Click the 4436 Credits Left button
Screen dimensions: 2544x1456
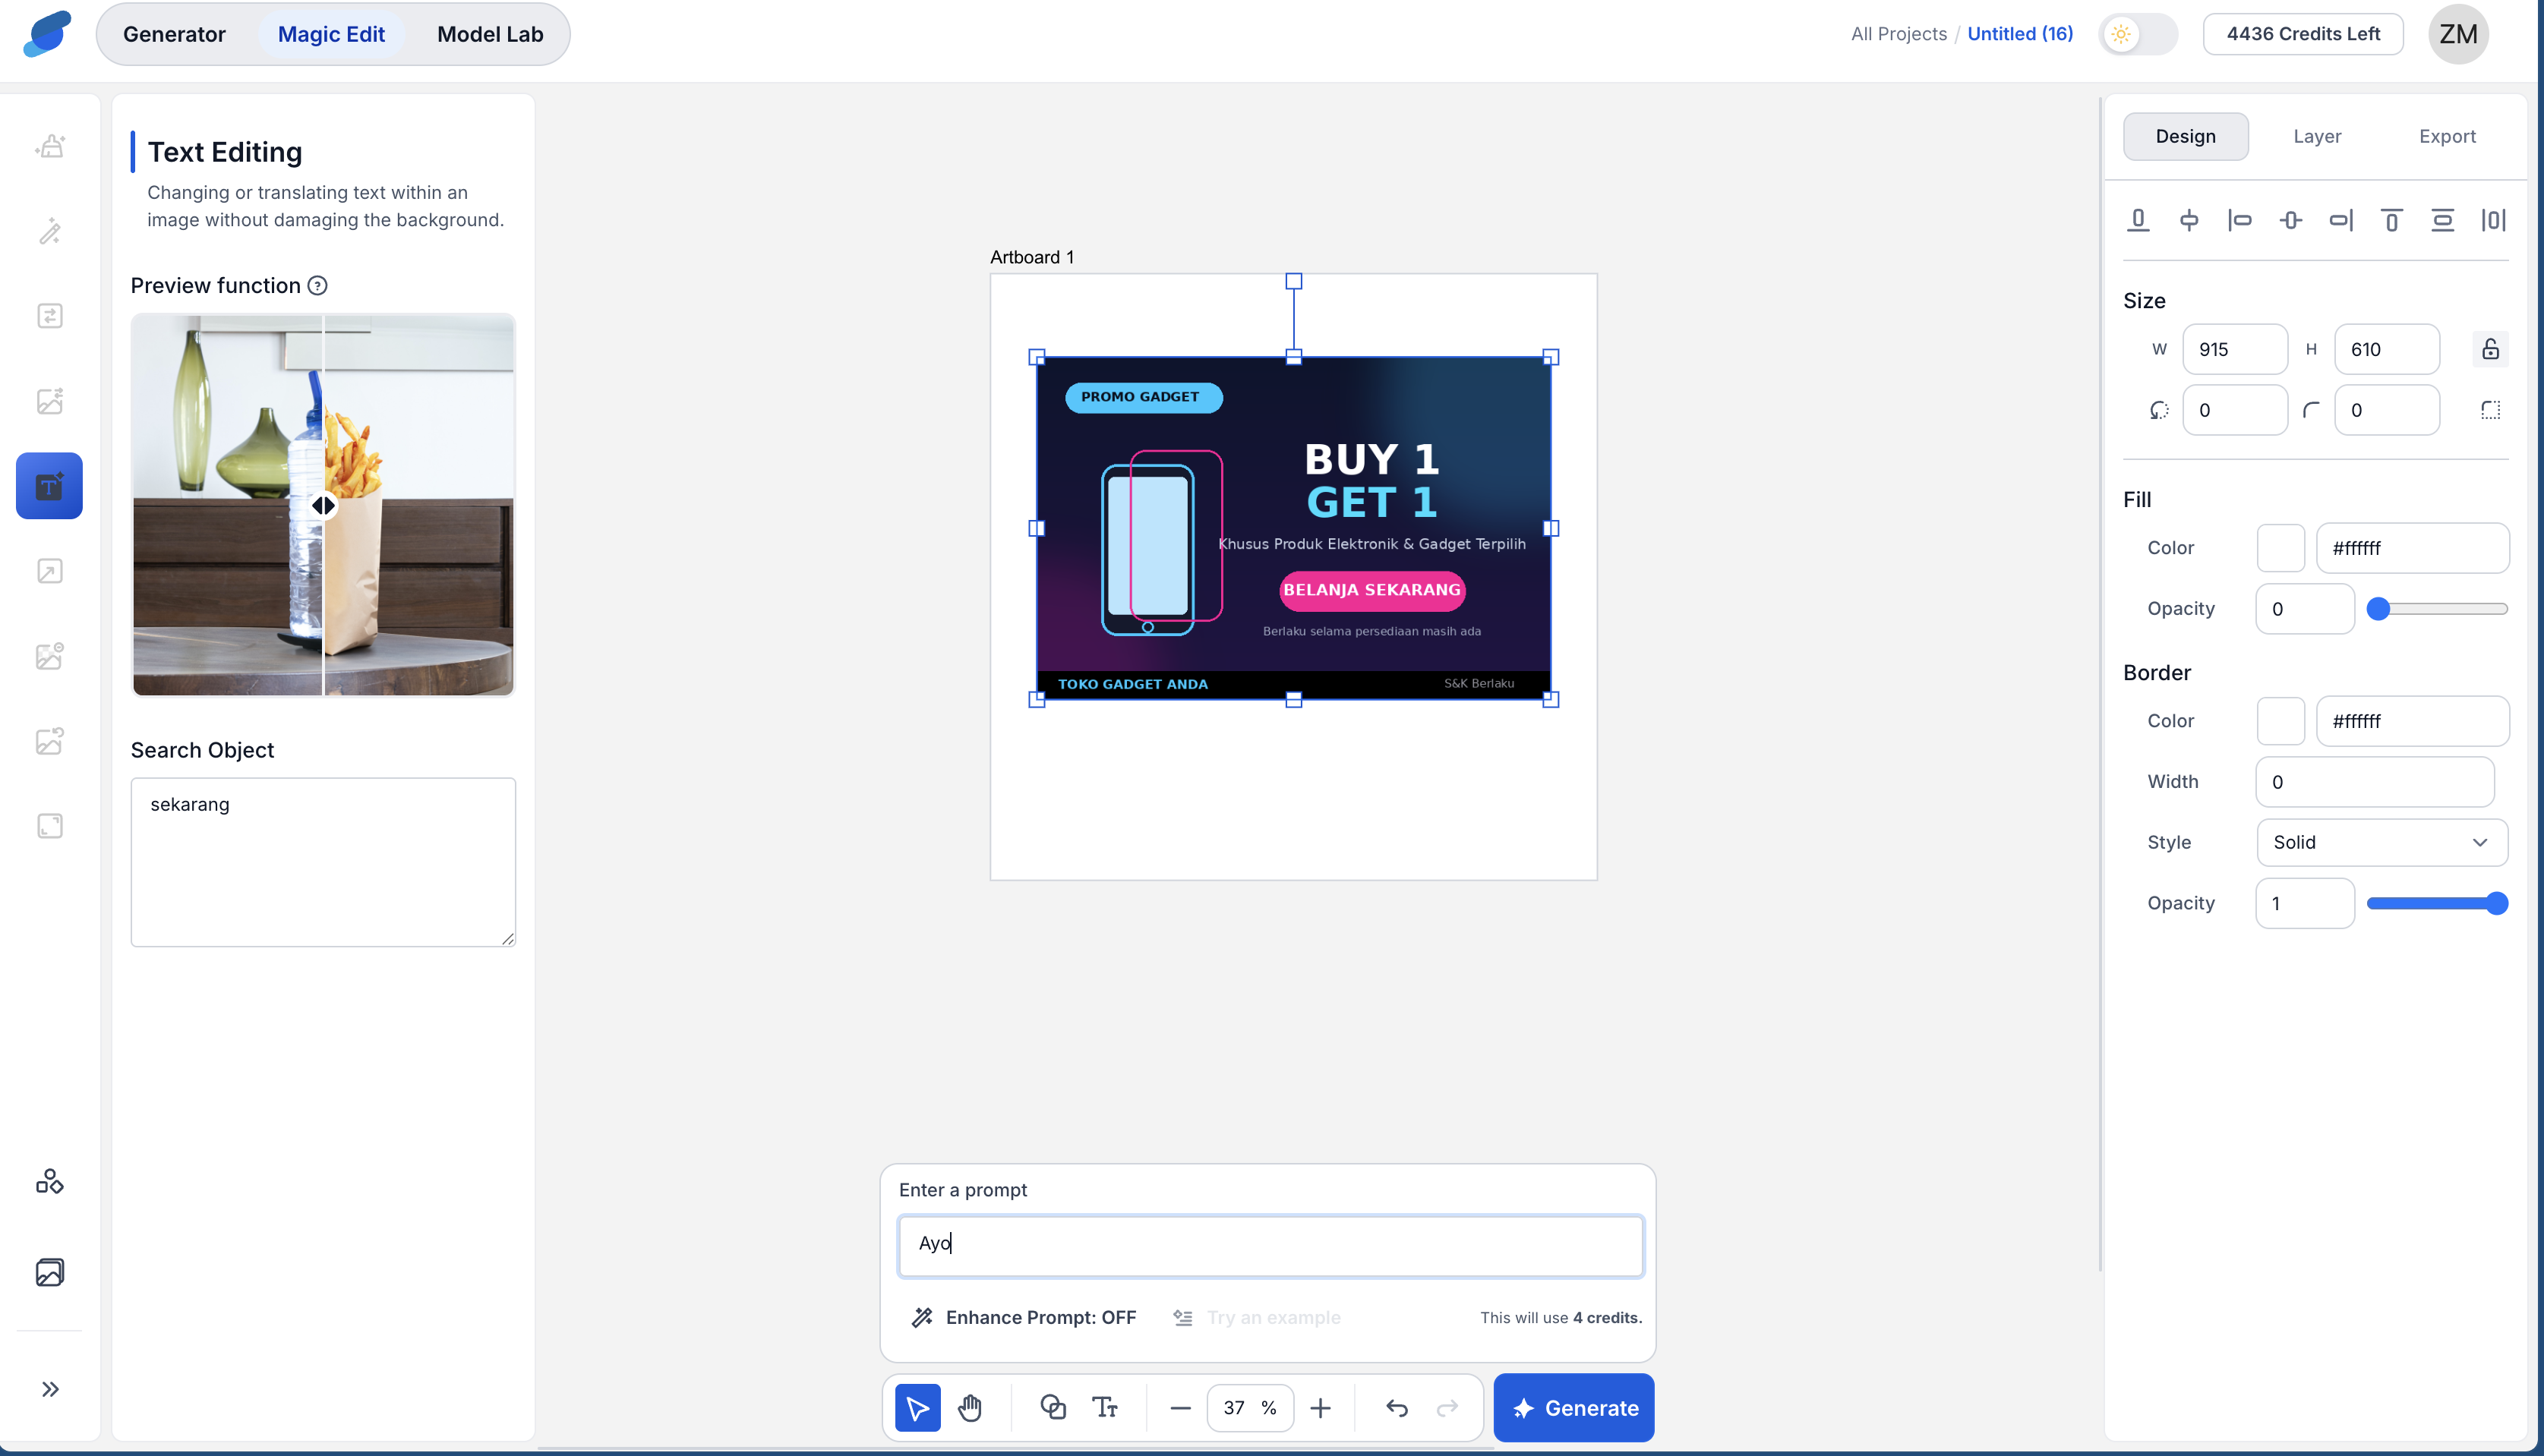[2303, 34]
